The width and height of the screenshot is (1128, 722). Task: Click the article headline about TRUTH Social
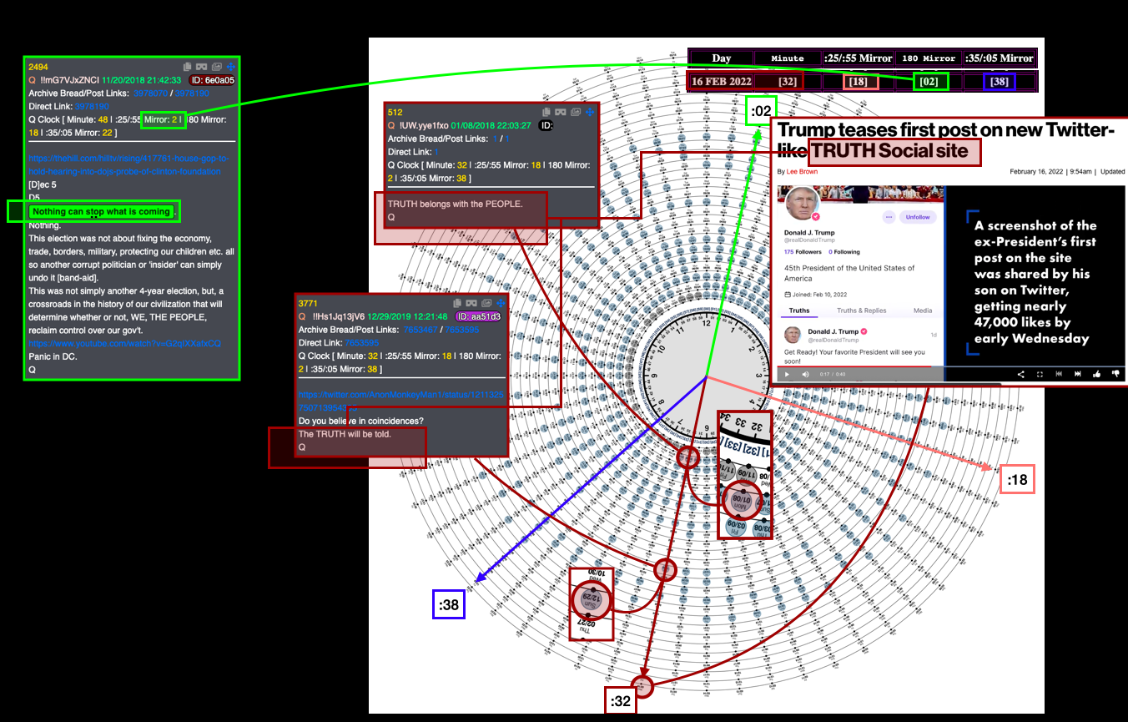[946, 140]
